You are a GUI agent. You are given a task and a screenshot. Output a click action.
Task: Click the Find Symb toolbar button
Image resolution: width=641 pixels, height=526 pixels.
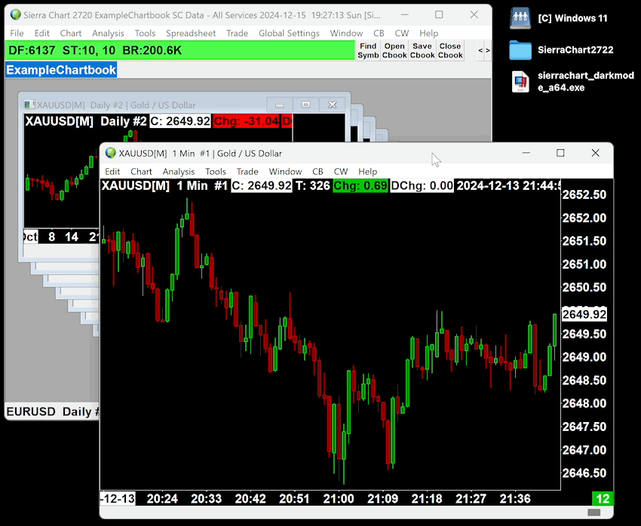pyautogui.click(x=368, y=50)
